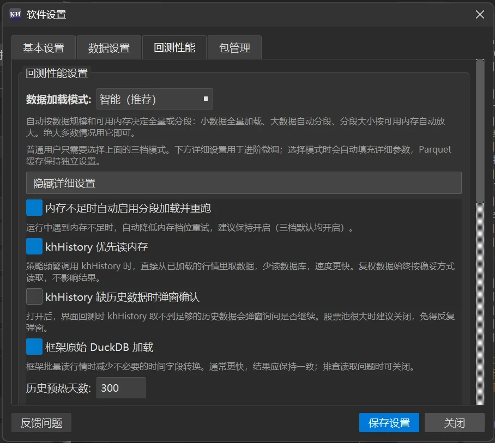
Task: Click the 关闭 button at bottom
Action: pos(454,423)
